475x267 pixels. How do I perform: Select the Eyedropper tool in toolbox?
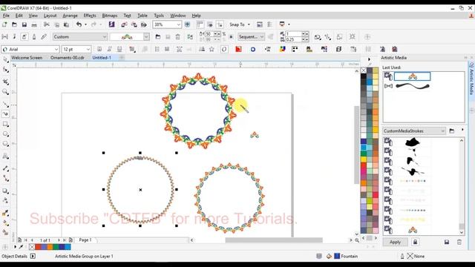[x=5, y=213]
